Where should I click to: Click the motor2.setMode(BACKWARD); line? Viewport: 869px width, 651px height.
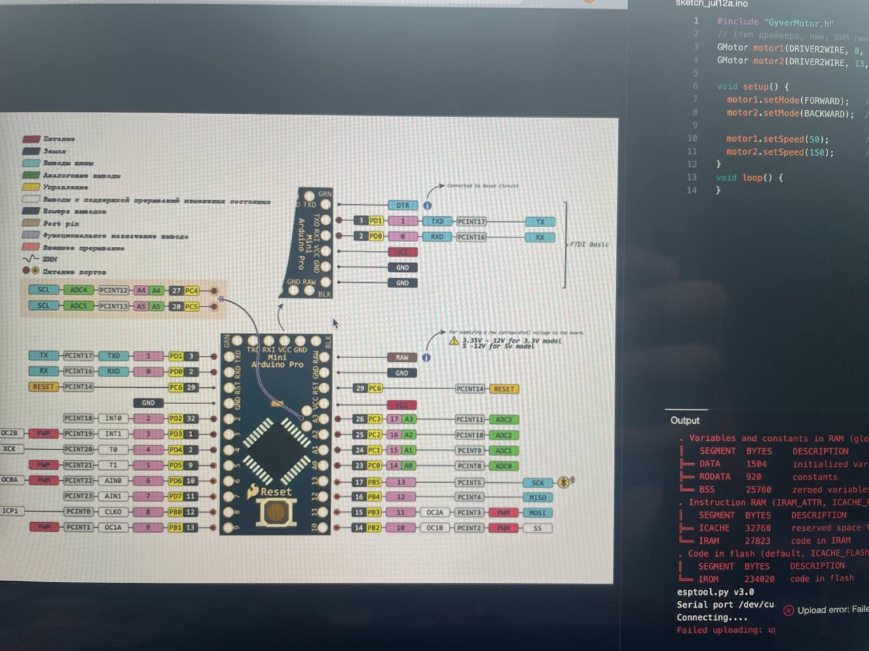point(790,113)
